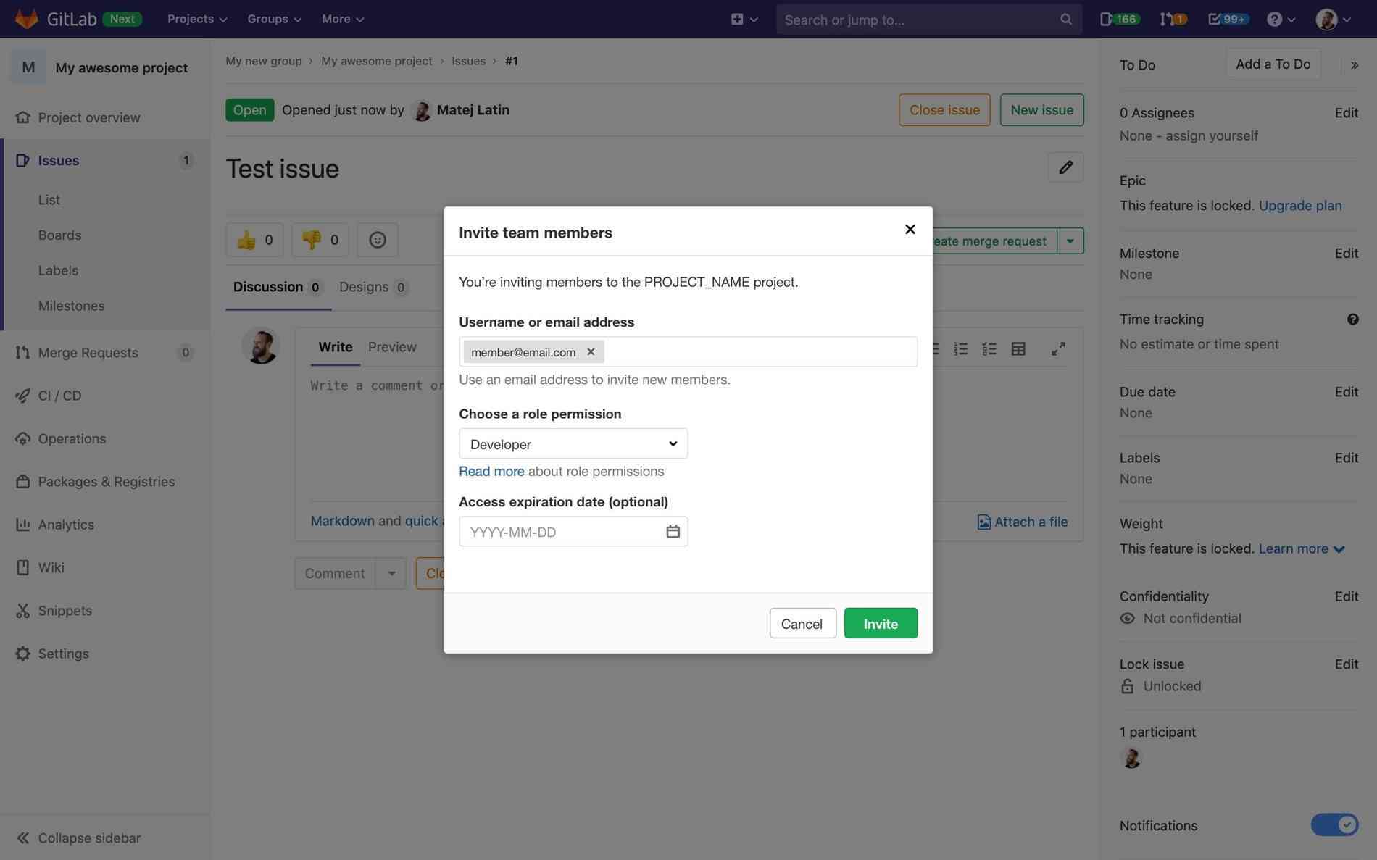This screenshot has width=1377, height=860.
Task: Click the Invite button
Action: coord(880,622)
